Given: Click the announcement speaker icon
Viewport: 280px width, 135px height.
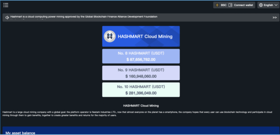Looking at the screenshot, I should point(7,17).
